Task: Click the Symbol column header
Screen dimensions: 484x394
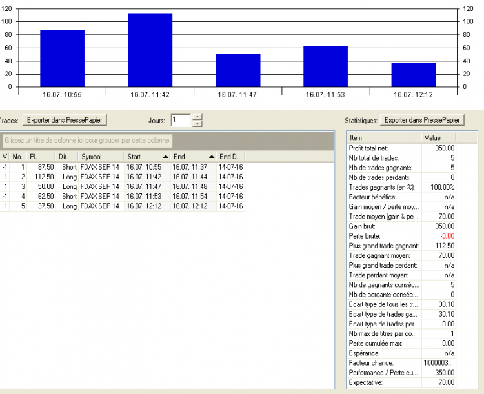Action: 101,157
